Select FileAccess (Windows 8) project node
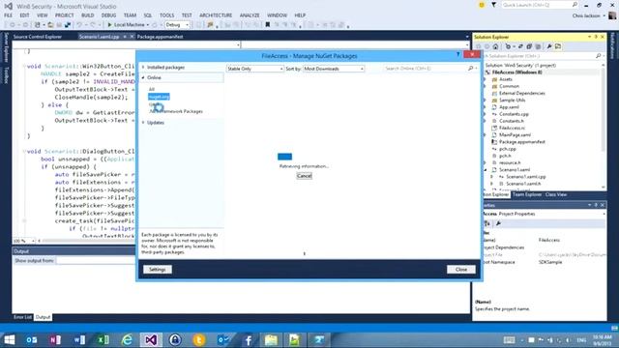This screenshot has height=348, width=619. click(x=516, y=72)
